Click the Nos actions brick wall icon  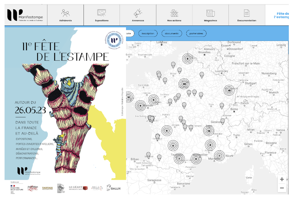click(x=174, y=13)
